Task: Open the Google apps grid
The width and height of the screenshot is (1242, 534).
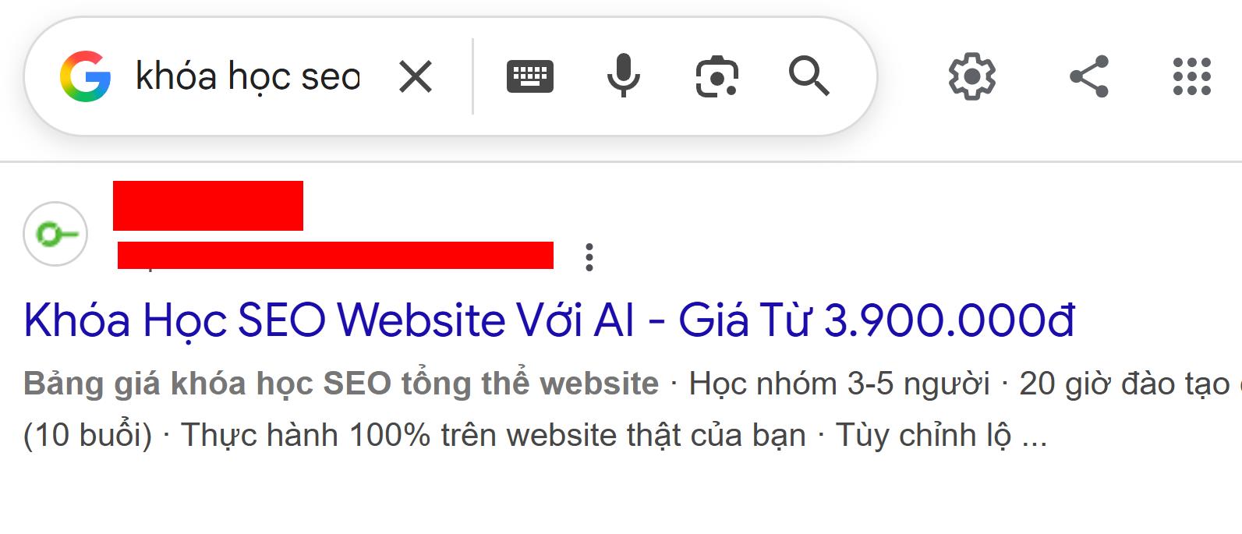Action: [x=1192, y=76]
